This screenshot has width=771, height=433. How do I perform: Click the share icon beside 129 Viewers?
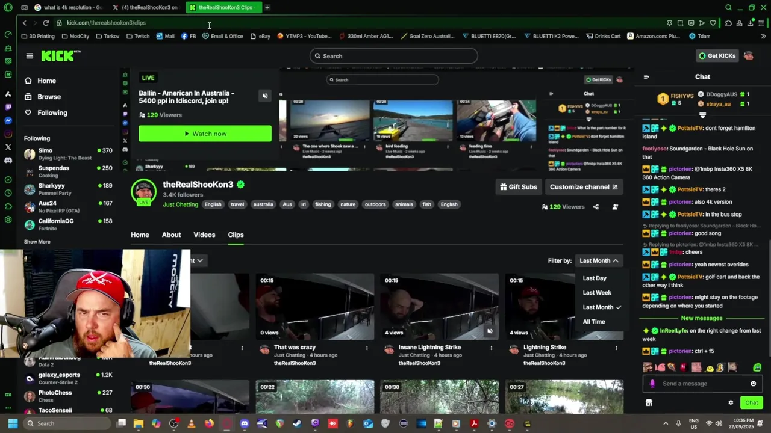(x=596, y=207)
